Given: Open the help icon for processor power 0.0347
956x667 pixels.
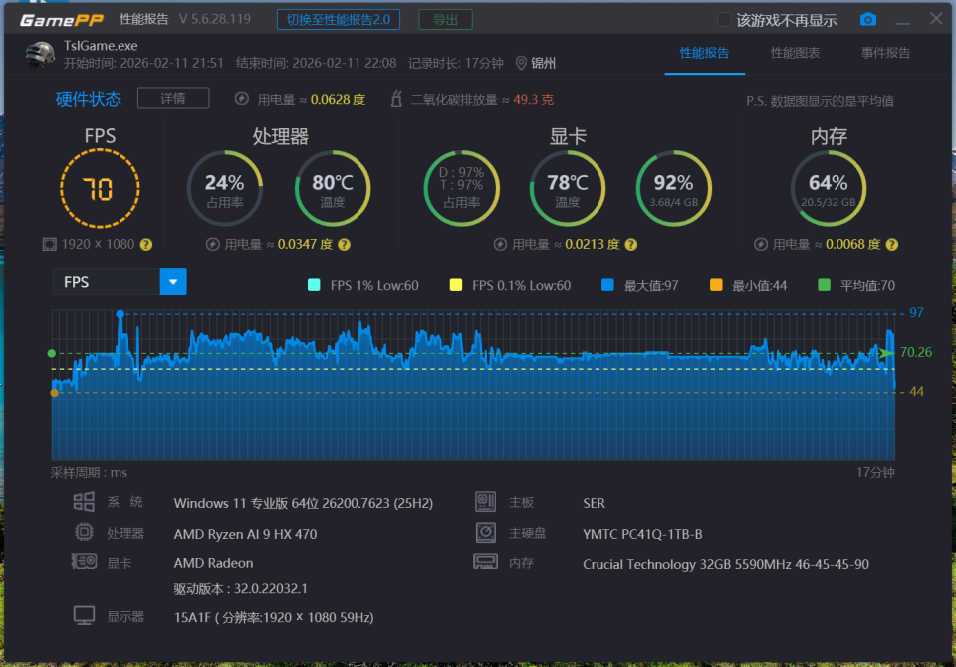Looking at the screenshot, I should pyautogui.click(x=344, y=245).
